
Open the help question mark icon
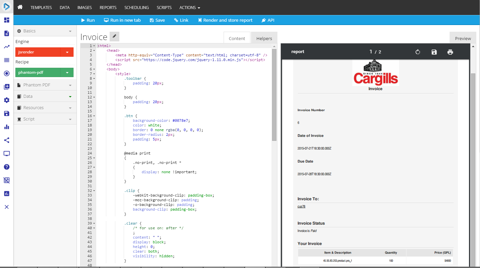tap(7, 167)
